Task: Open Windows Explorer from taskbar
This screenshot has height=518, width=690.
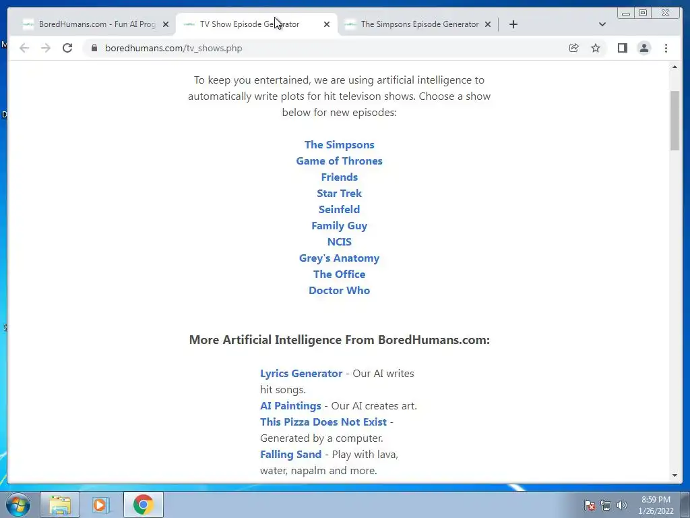Action: (x=60, y=505)
